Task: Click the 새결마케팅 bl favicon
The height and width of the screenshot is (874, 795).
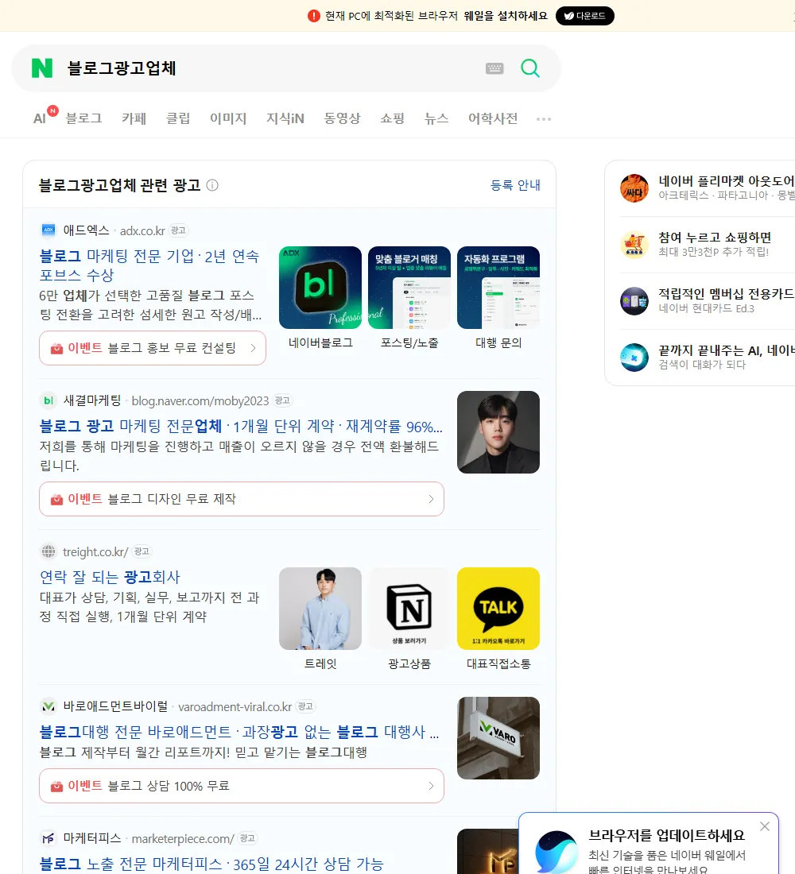Action: point(48,400)
